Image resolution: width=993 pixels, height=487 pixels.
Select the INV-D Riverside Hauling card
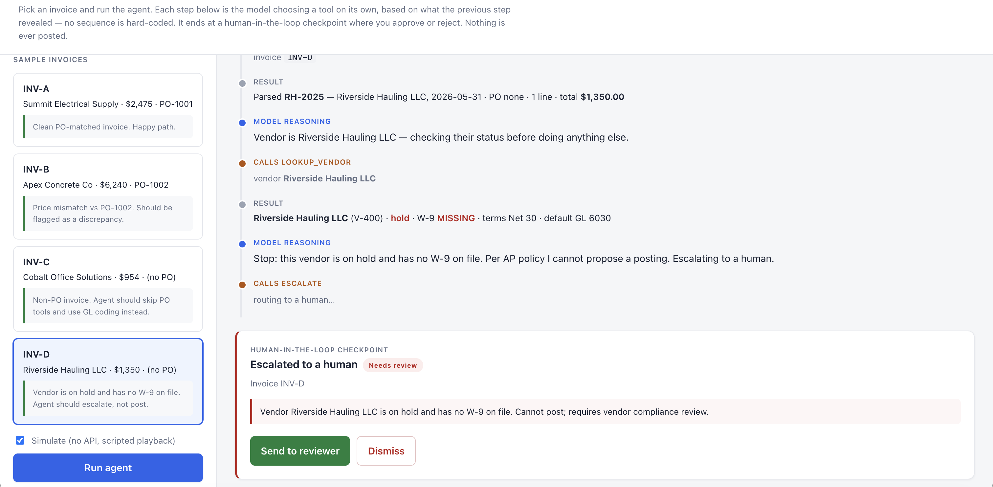[108, 382]
